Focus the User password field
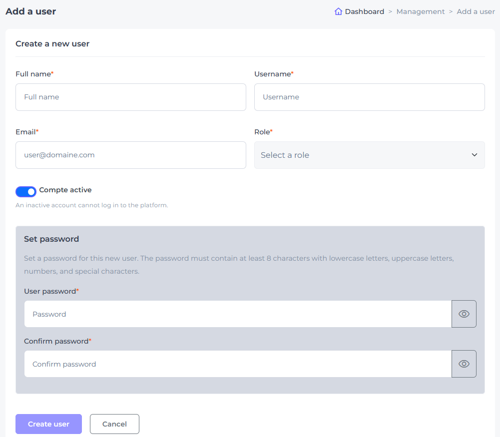The height and width of the screenshot is (437, 500). (238, 314)
